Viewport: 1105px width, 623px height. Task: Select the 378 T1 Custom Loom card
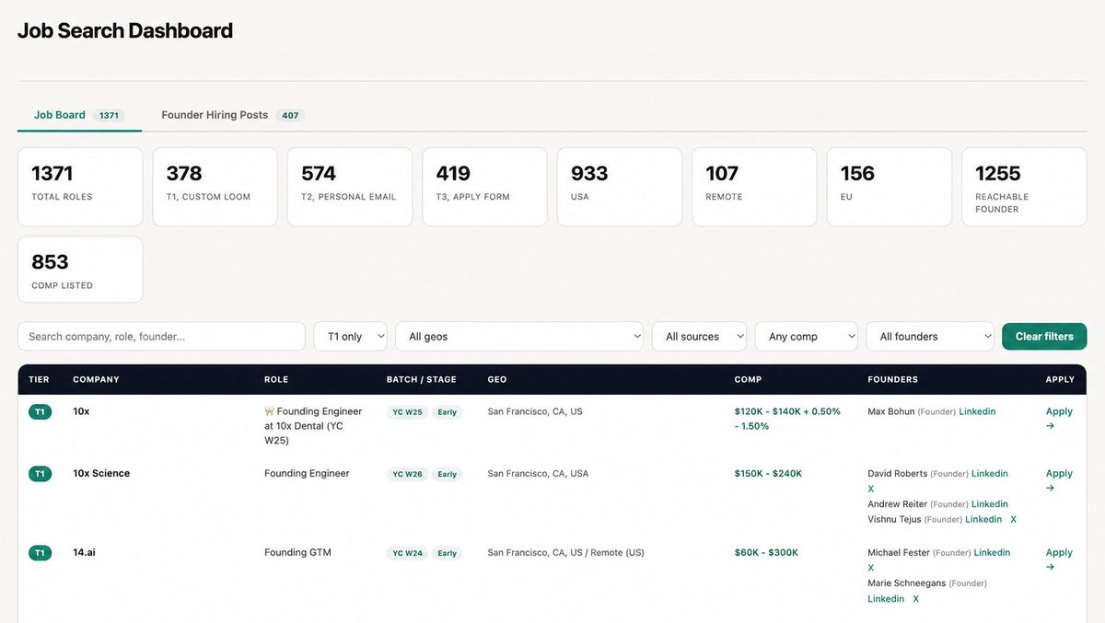(215, 187)
